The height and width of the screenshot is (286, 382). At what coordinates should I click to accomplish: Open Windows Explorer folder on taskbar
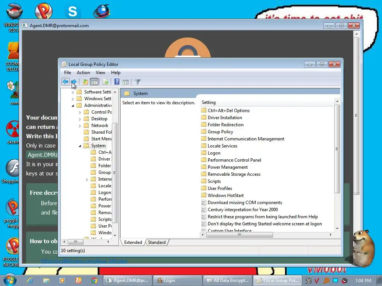click(46, 280)
